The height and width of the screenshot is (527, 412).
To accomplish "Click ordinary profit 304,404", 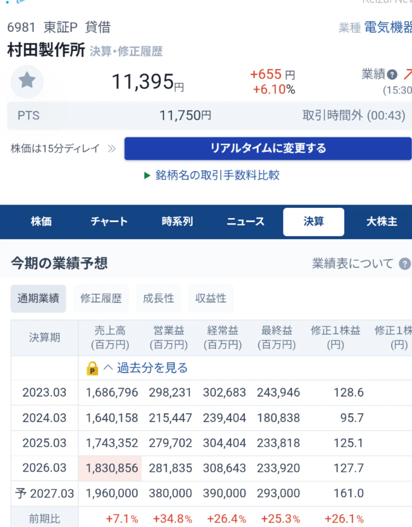I will [224, 443].
